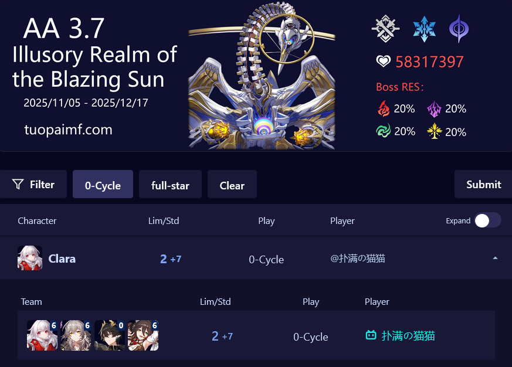Click the Imaginary resistance icon
Image resolution: width=512 pixels, height=367 pixels.
434,131
